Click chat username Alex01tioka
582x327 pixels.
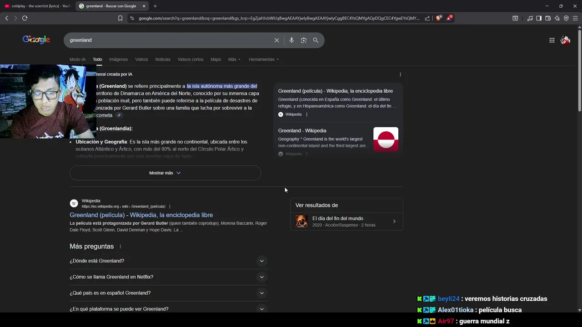(x=456, y=310)
